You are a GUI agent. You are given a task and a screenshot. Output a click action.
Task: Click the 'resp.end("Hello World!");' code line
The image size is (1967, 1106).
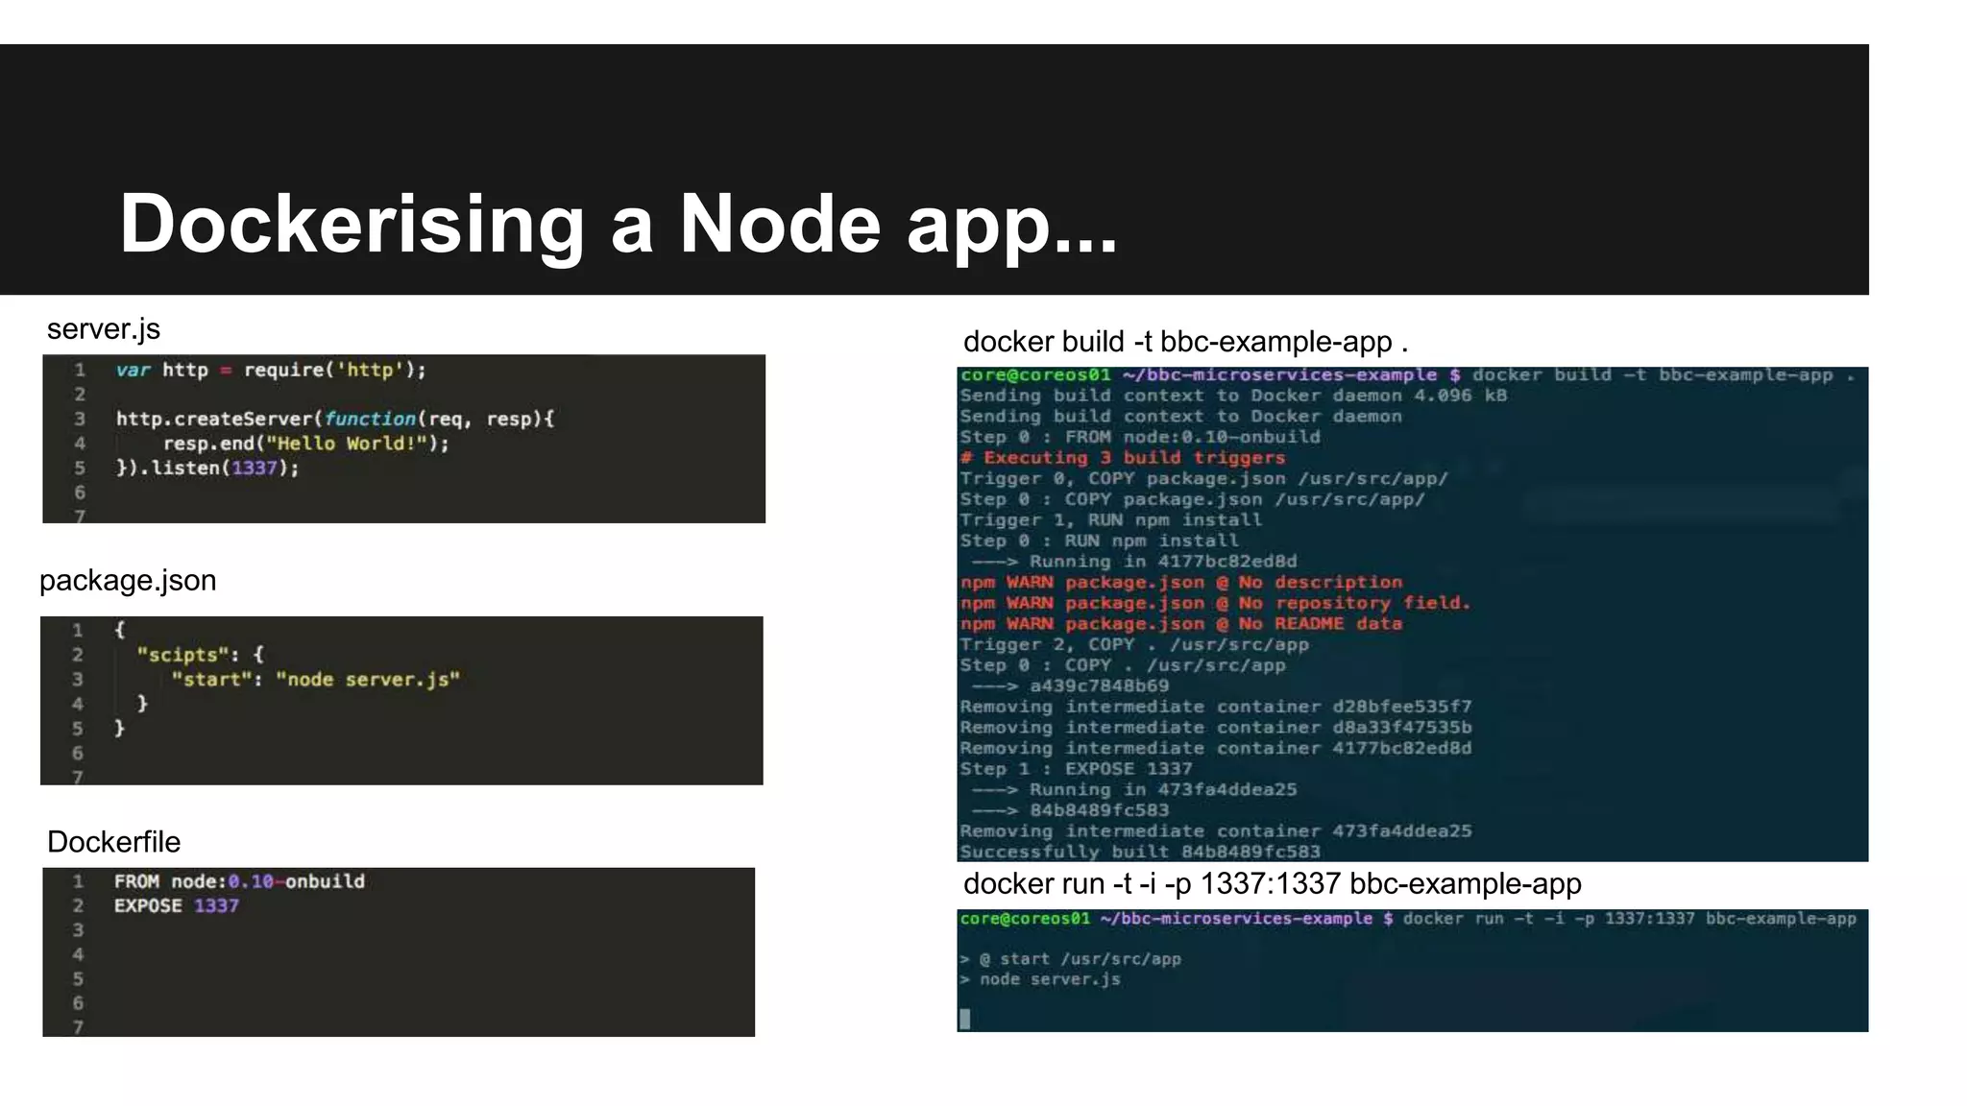[x=305, y=444]
